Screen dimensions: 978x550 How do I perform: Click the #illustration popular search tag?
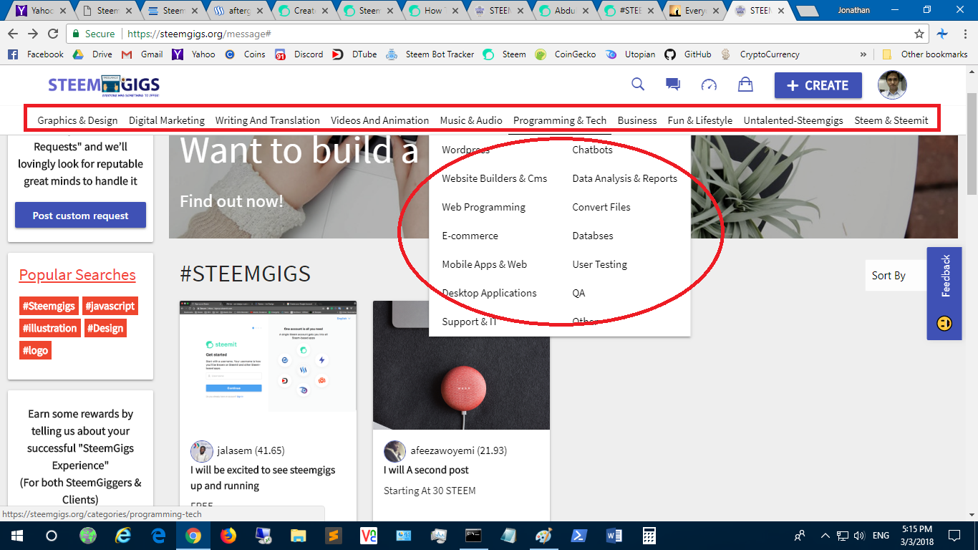pyautogui.click(x=50, y=328)
